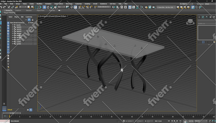Toggle visibility eye for Line003

[13, 44]
